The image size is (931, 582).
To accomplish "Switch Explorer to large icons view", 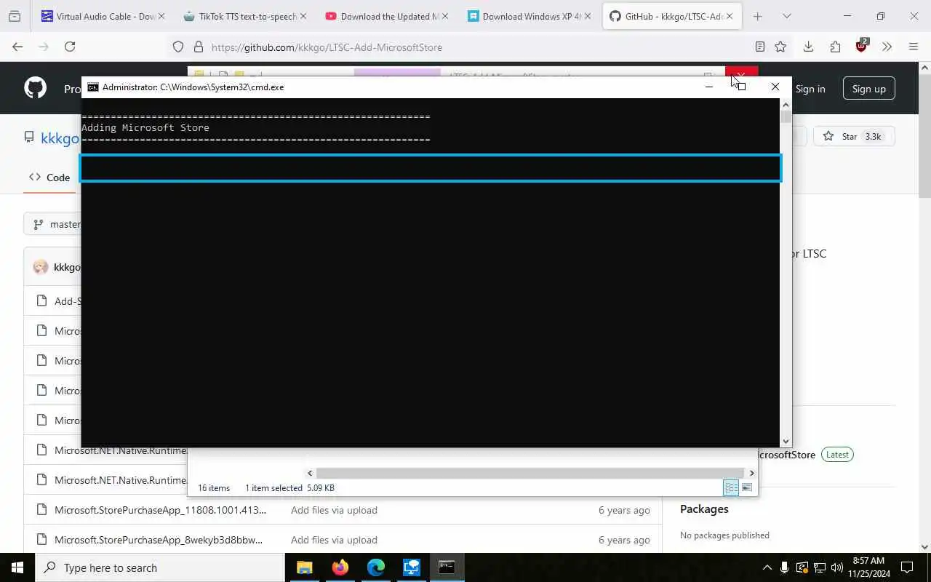I will (746, 487).
